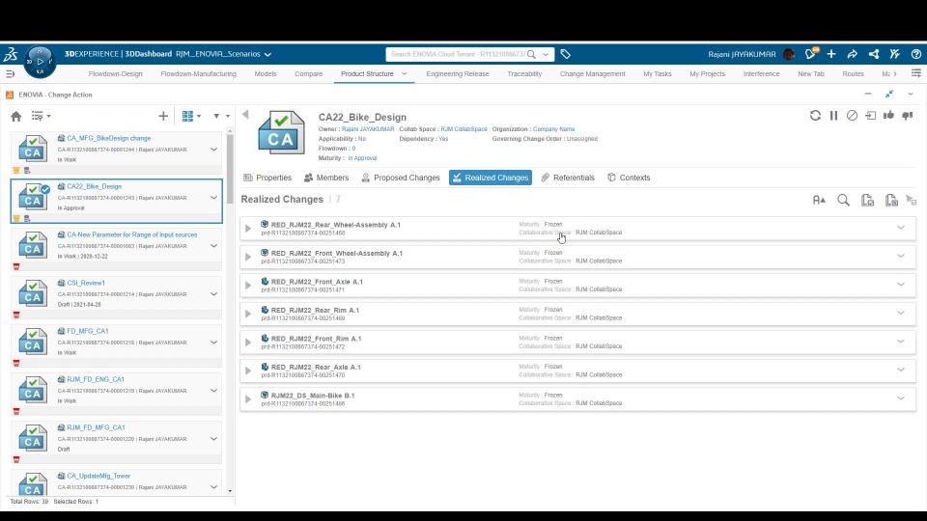This screenshot has height=521, width=927.
Task: Click the collapse widget arrows icon
Action: point(889,94)
